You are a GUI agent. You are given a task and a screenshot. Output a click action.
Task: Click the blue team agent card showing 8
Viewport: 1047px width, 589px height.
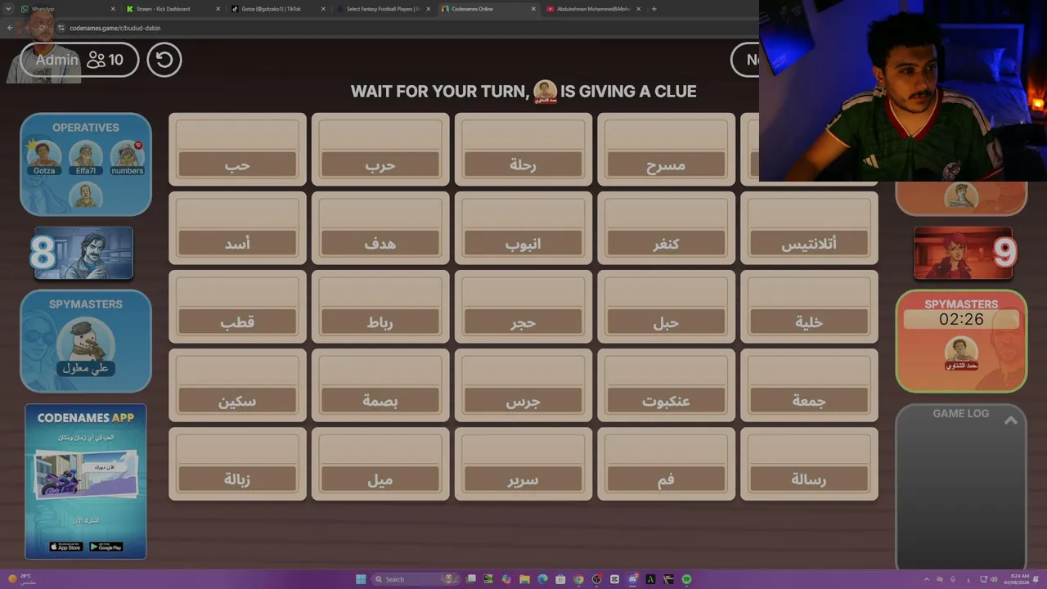(83, 254)
